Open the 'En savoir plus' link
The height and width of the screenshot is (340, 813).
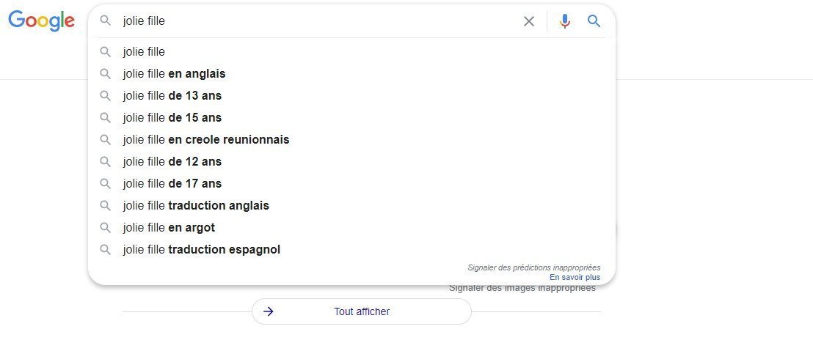pos(575,278)
